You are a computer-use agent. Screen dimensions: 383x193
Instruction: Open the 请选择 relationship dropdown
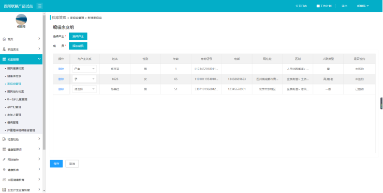coord(84,89)
